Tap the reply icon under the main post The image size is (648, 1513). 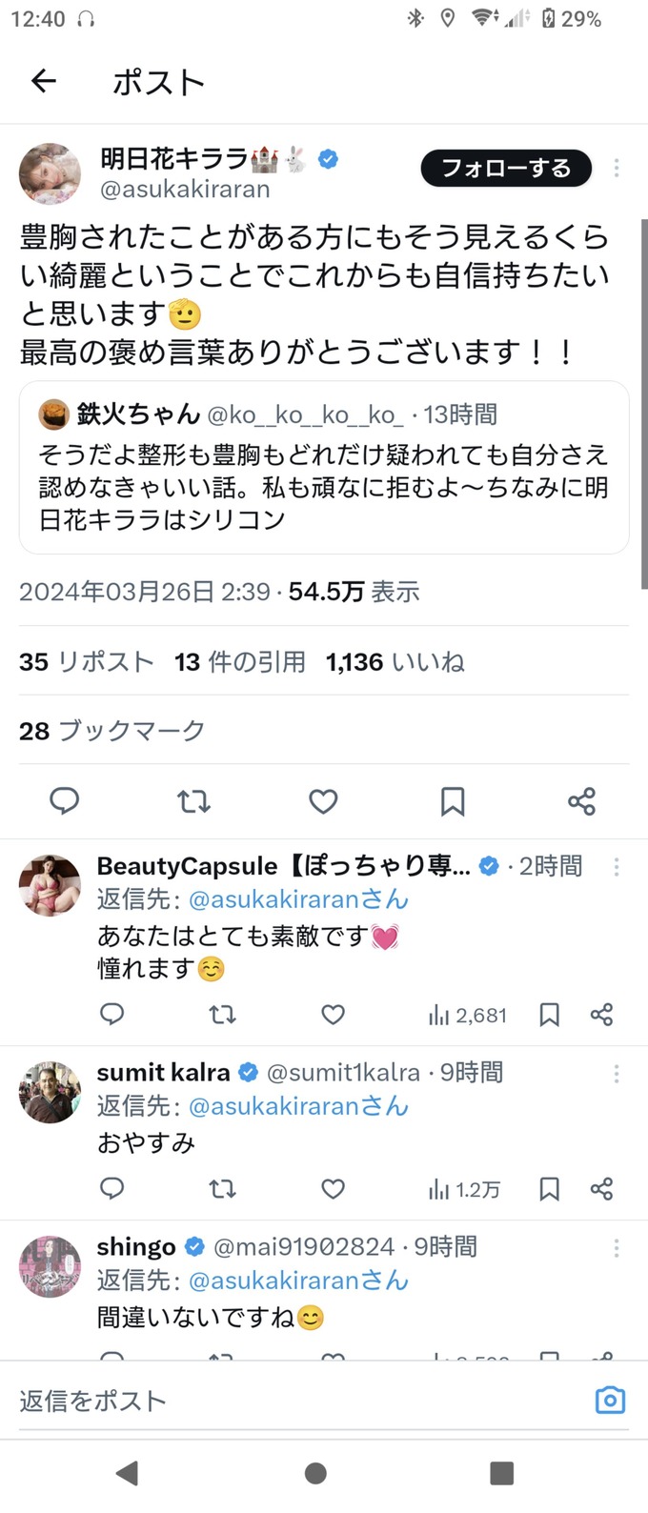coord(64,801)
